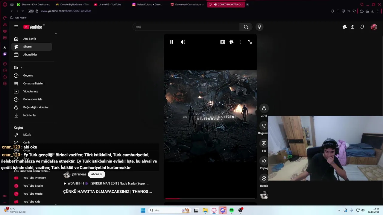Open YouTube Kids link
Viewport: 383px width, 215px height.
pyautogui.click(x=32, y=202)
